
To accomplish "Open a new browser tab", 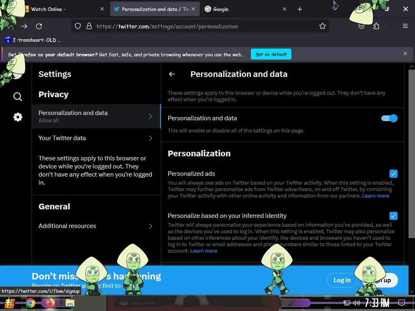I will [x=299, y=9].
